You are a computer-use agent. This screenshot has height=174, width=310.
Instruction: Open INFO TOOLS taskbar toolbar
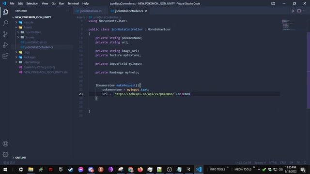[217, 170]
